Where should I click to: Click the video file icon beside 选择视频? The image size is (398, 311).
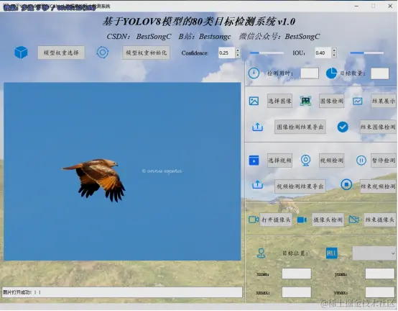254,161
